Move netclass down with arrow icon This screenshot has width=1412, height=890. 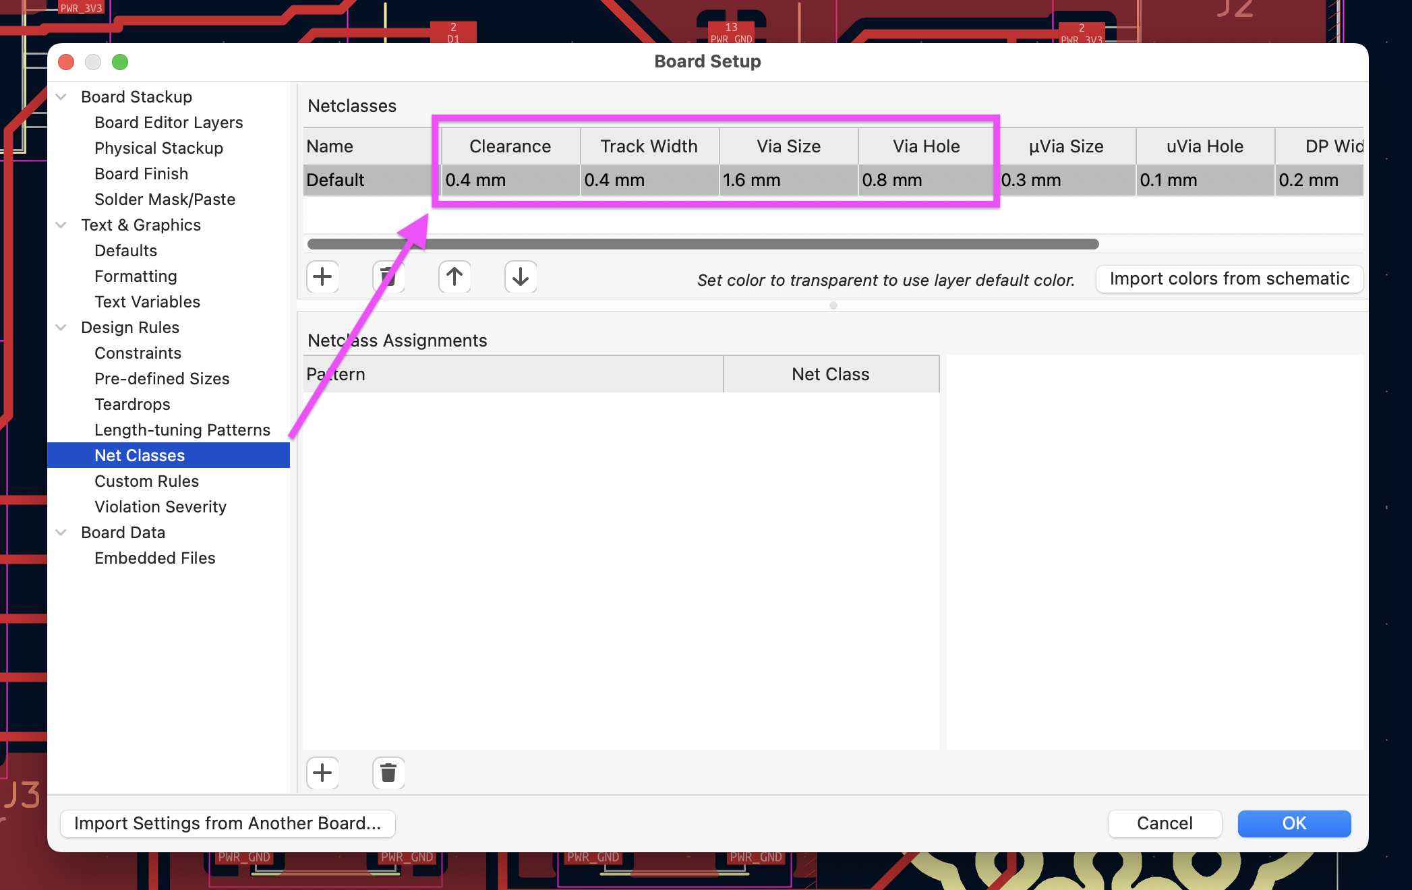point(521,276)
